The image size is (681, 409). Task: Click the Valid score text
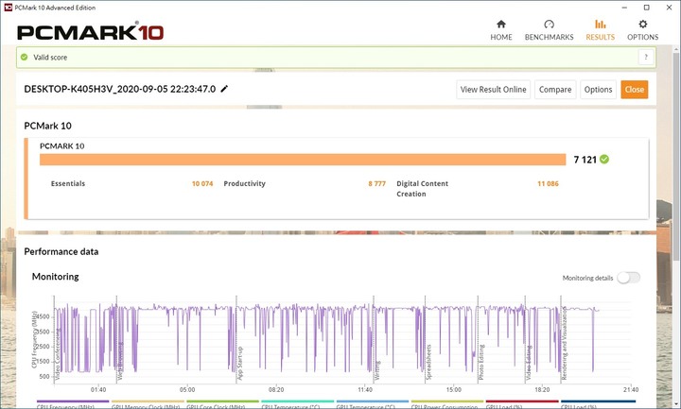pos(50,58)
